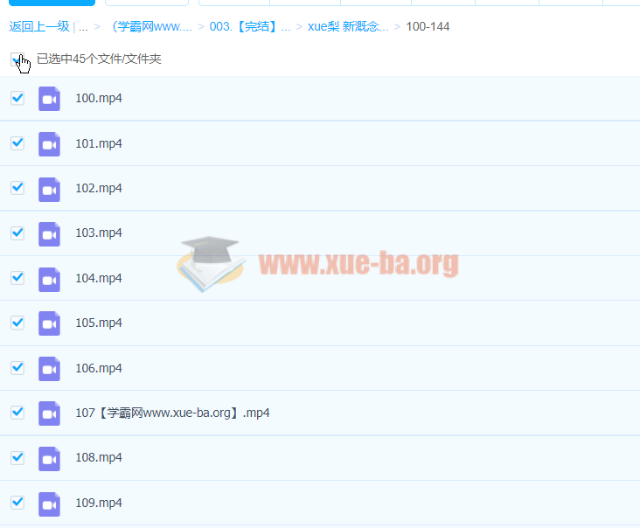This screenshot has width=640, height=528.
Task: Expand the collapsed breadcrumb ellipsis
Action: point(84,26)
